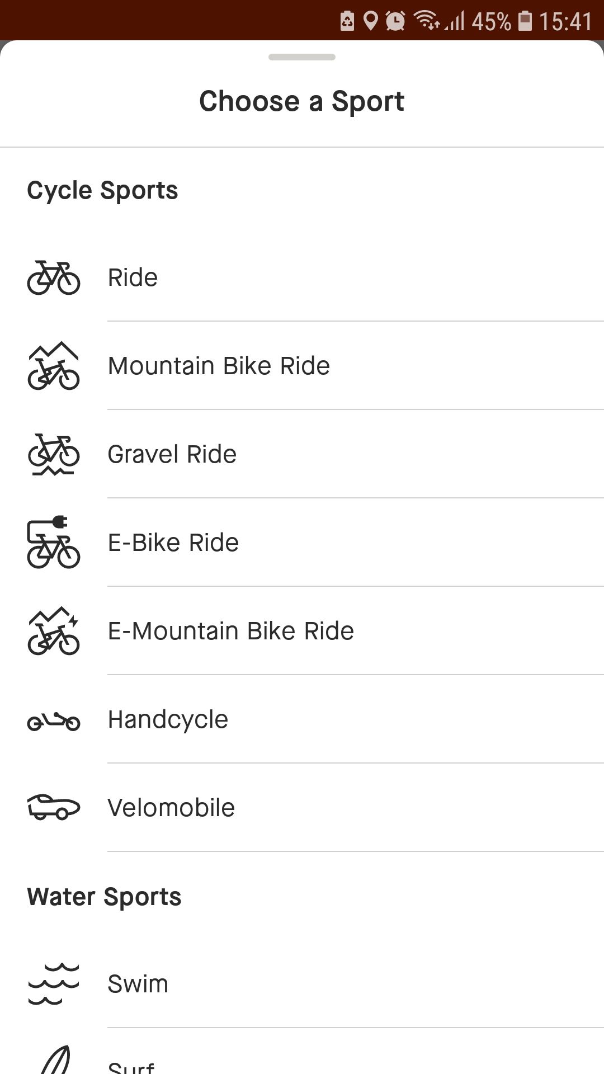Click the Gravel Ride bicycle icon
The height and width of the screenshot is (1074, 604).
coord(54,454)
